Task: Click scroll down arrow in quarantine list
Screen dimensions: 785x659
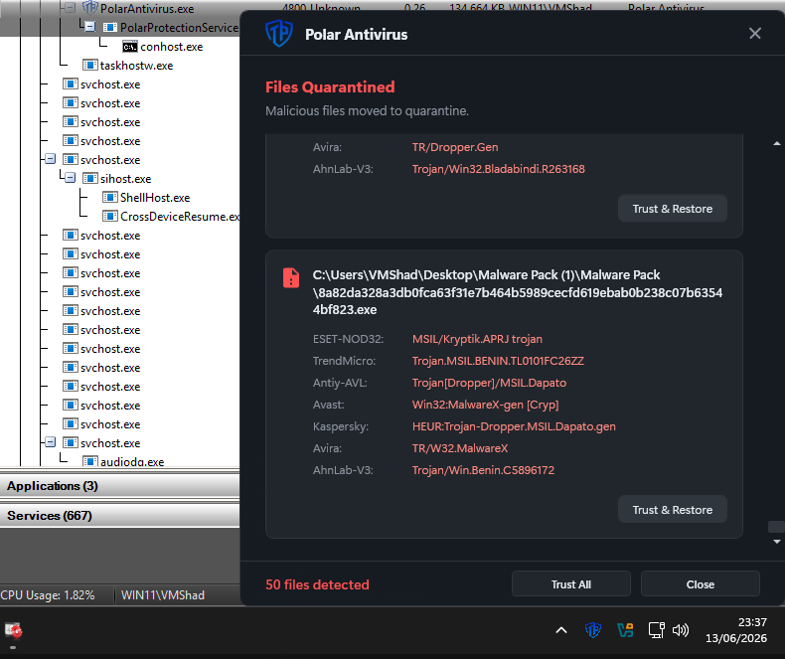Action: click(x=776, y=542)
